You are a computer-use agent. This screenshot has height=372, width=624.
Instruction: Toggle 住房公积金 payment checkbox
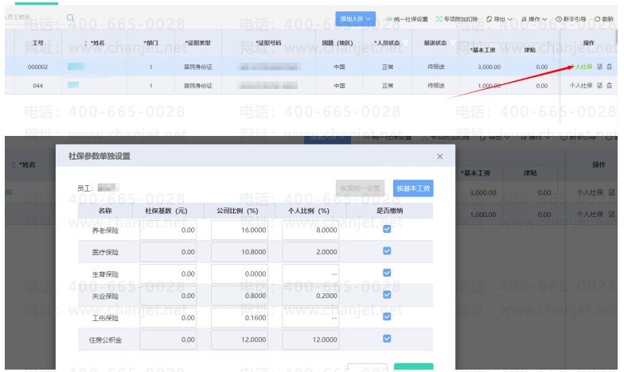(387, 339)
